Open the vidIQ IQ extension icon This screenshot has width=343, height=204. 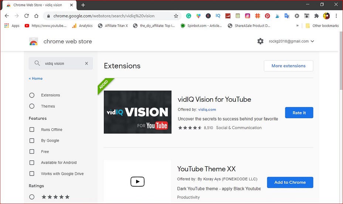pos(218,16)
